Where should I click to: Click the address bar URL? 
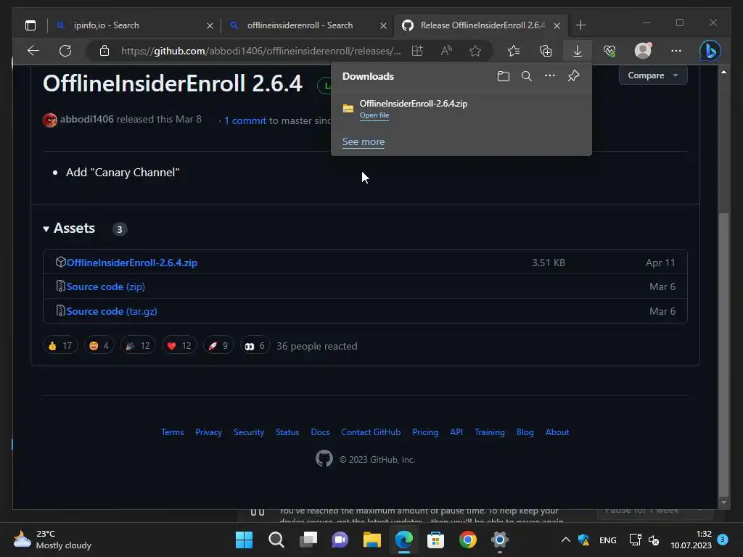[x=260, y=51]
